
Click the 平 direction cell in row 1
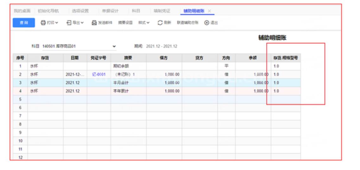(226, 66)
